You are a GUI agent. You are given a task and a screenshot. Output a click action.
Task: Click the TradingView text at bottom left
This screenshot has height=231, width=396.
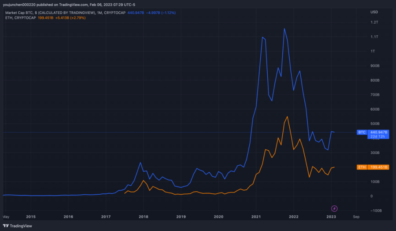[x=20, y=226]
